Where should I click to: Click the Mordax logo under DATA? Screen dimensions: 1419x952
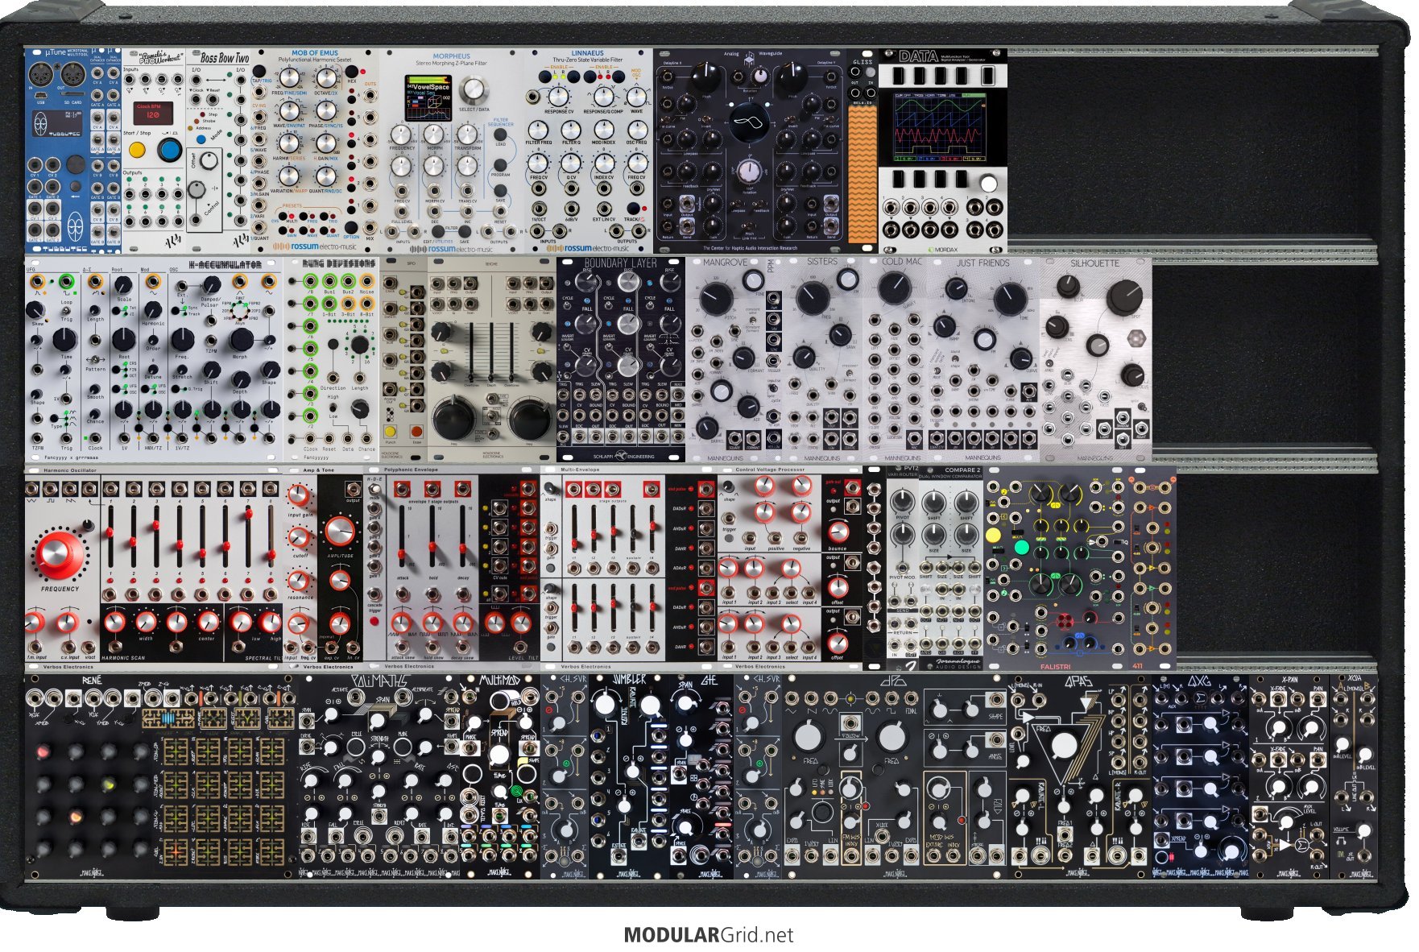click(942, 248)
